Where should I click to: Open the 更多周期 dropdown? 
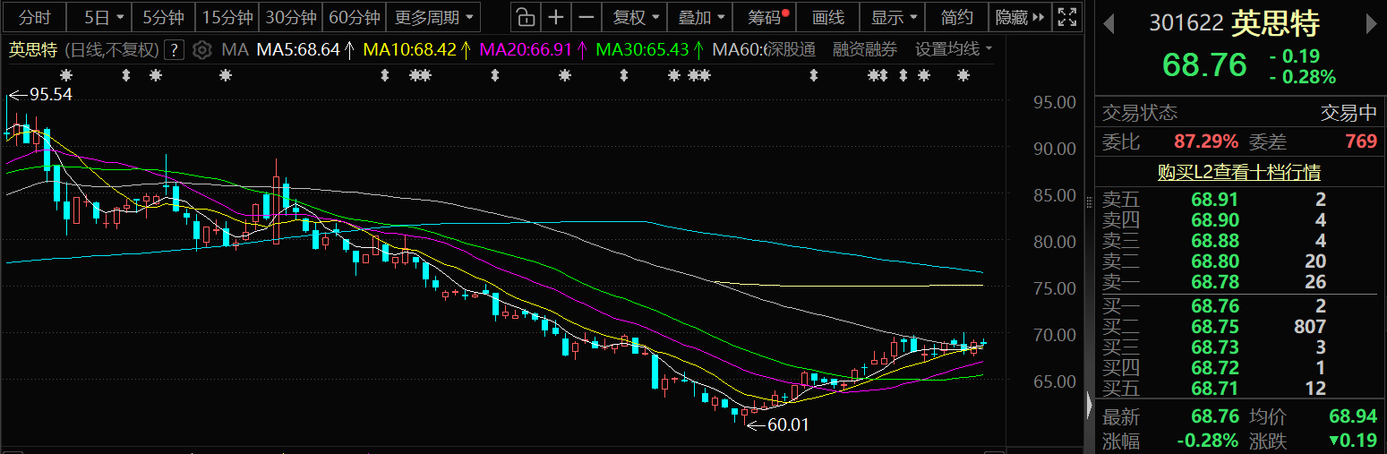pos(434,17)
